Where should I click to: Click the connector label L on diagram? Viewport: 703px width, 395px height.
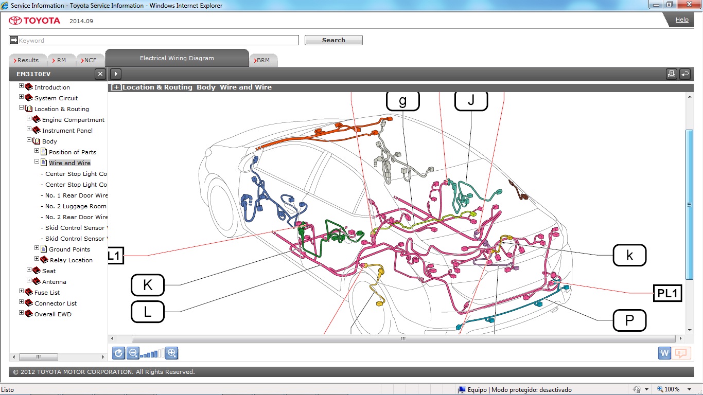point(148,312)
